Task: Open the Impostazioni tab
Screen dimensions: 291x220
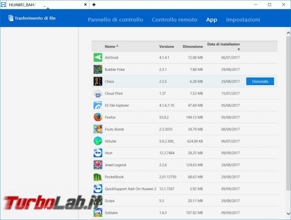Action: (243, 20)
